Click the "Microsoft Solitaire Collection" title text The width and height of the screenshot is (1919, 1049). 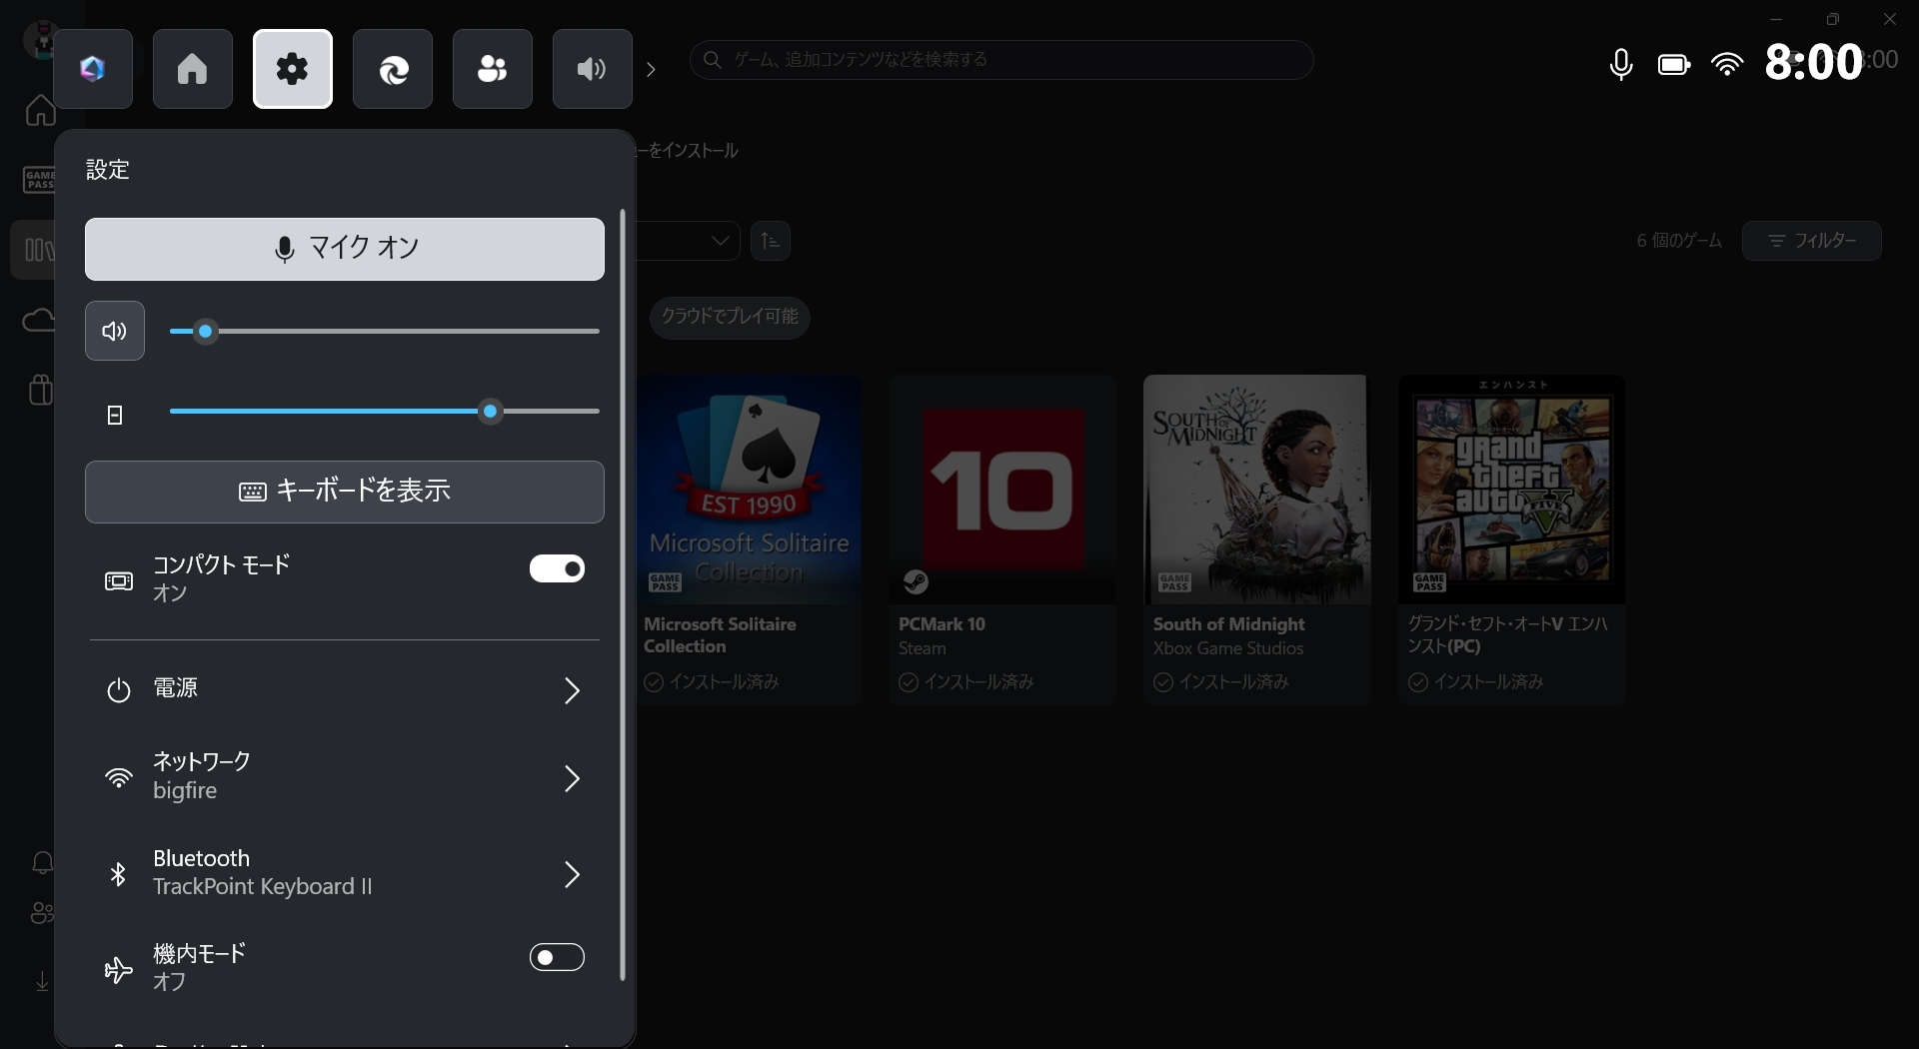(x=720, y=635)
